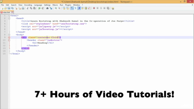Save the current file with Save icon
194x109 pixels.
[9, 8]
